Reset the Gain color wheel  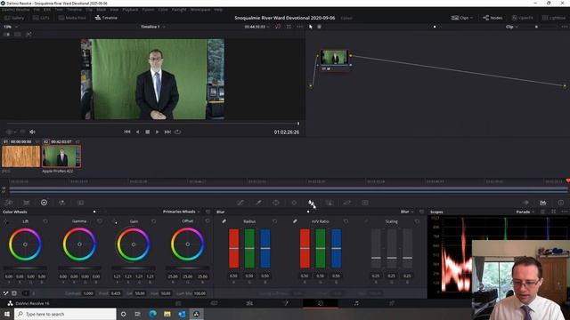(153, 221)
